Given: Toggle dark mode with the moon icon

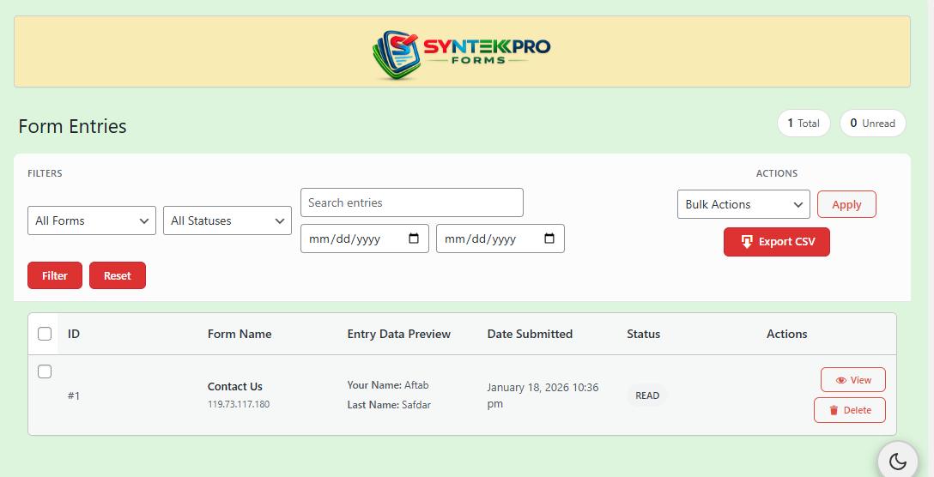Looking at the screenshot, I should (x=898, y=462).
